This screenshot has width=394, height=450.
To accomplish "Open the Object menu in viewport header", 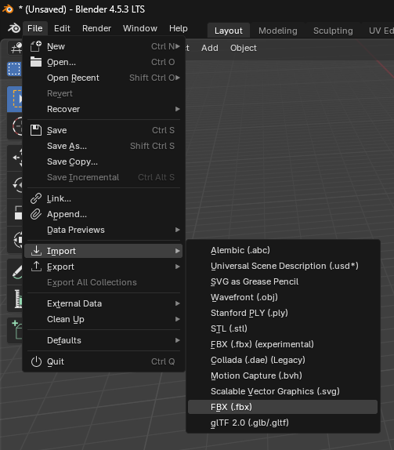I will [x=243, y=48].
